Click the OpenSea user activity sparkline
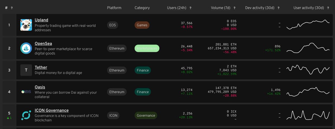 click(x=308, y=48)
